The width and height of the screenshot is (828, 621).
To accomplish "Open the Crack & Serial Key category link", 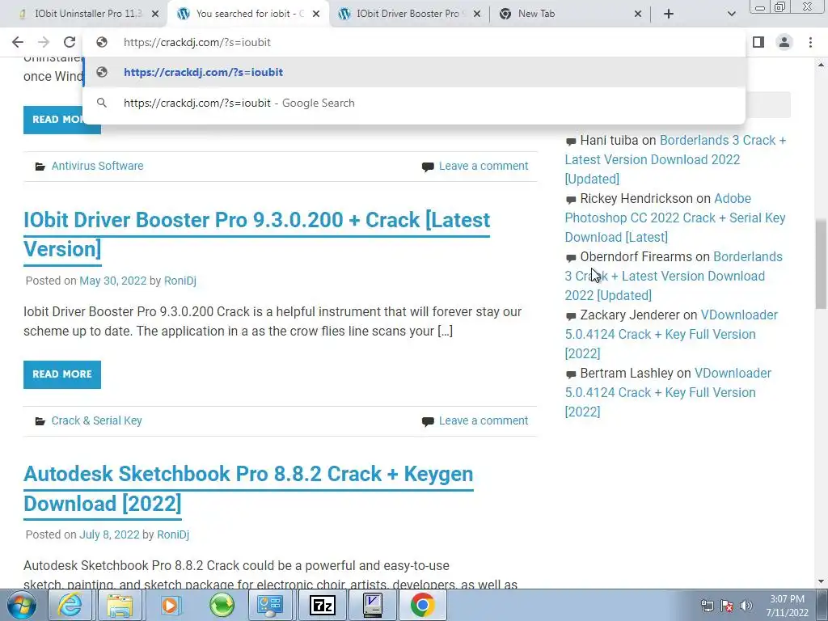I will [97, 420].
